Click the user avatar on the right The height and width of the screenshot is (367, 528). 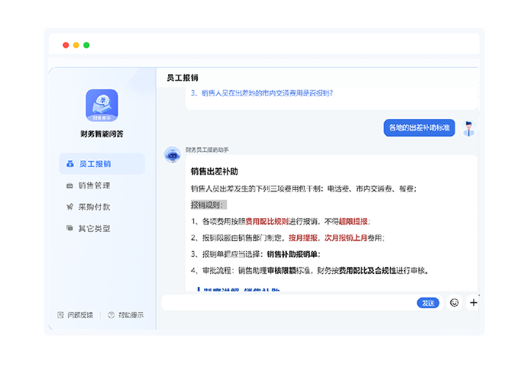[469, 128]
